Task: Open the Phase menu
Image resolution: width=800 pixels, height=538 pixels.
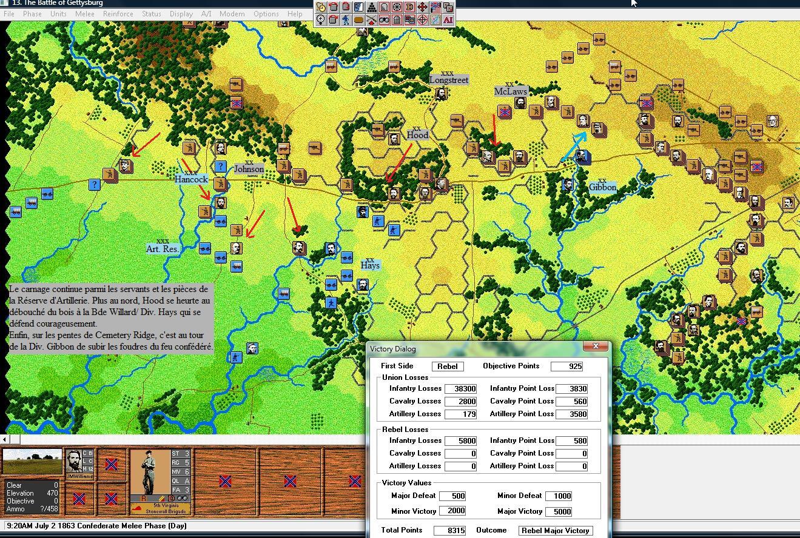Action: tap(32, 14)
